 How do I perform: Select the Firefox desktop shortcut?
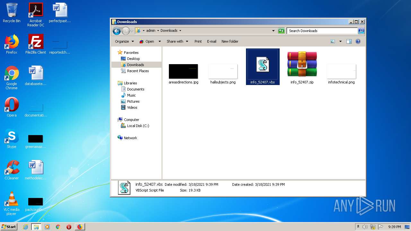(x=12, y=44)
